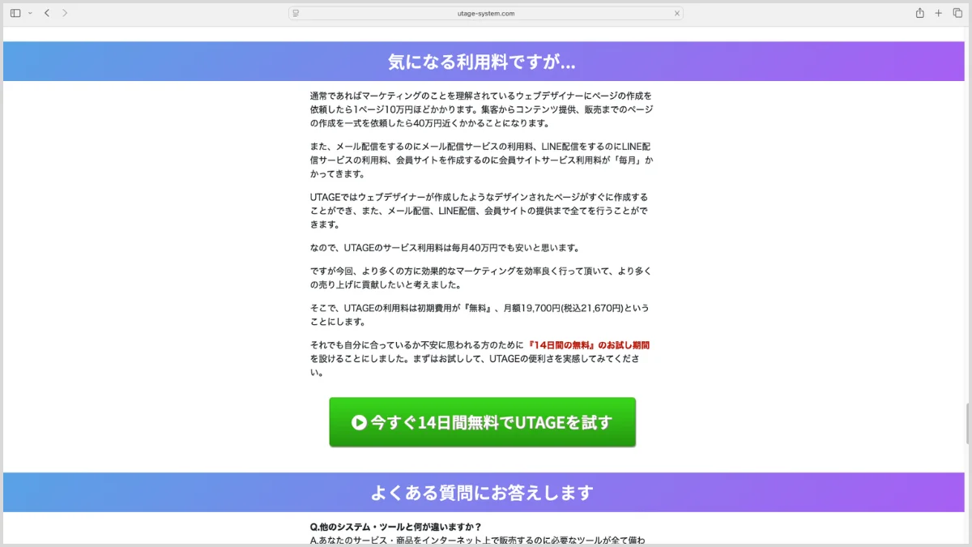Viewport: 972px width, 547px height.
Task: Click the 気になる利用料ですが... heading banner
Action: coord(482,62)
